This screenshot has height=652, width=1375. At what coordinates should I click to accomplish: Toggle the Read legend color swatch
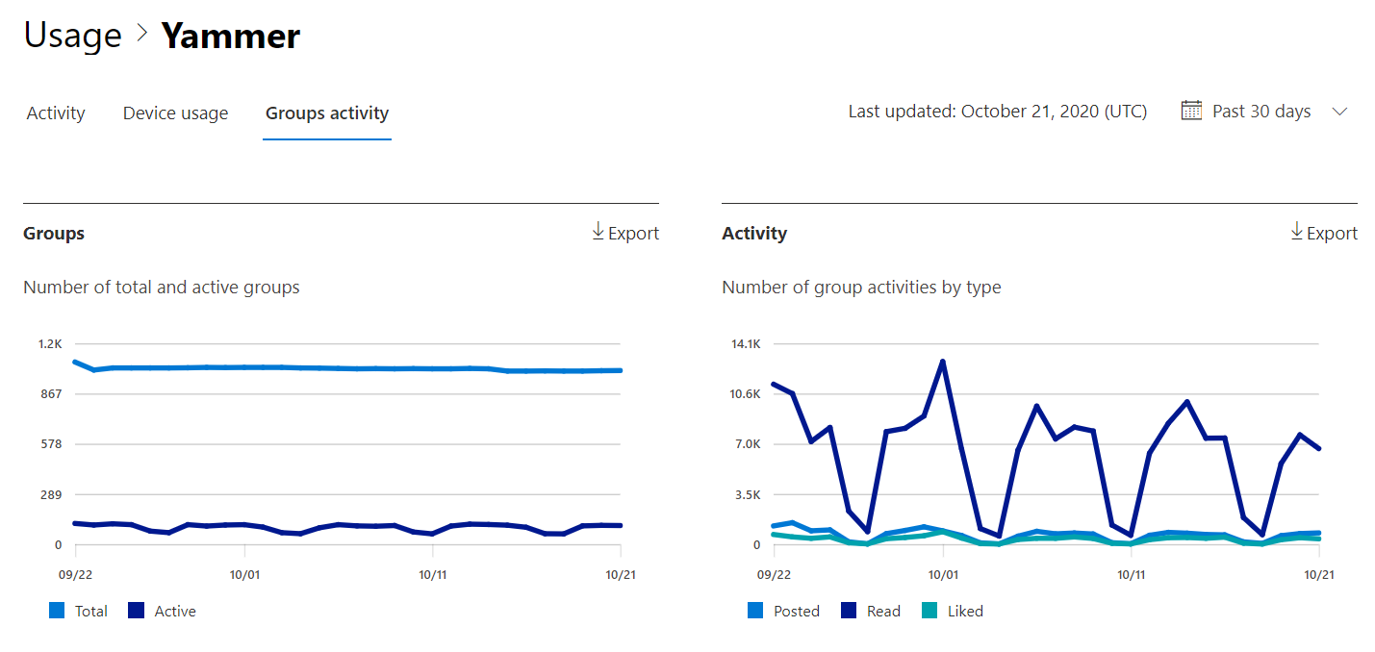point(849,611)
